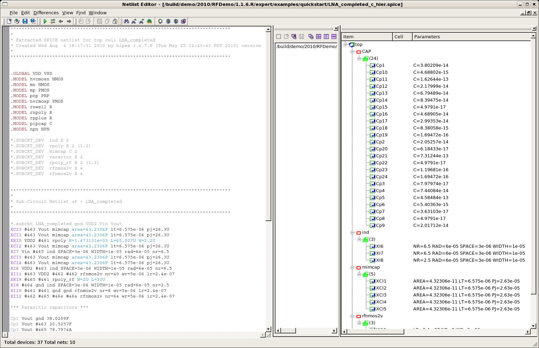Screen dimensions: 539x348
Task: Open the Window menu
Action: point(97,13)
